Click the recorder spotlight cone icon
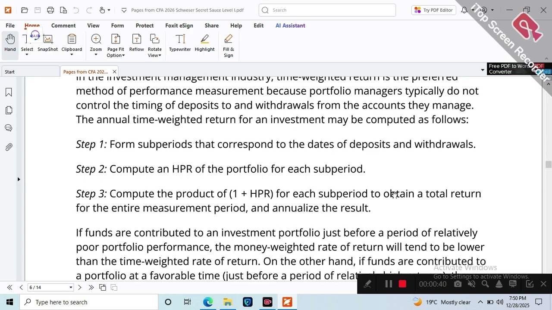 (x=499, y=284)
